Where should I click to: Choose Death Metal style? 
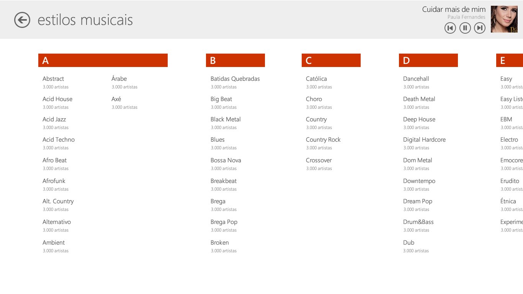pos(419,99)
